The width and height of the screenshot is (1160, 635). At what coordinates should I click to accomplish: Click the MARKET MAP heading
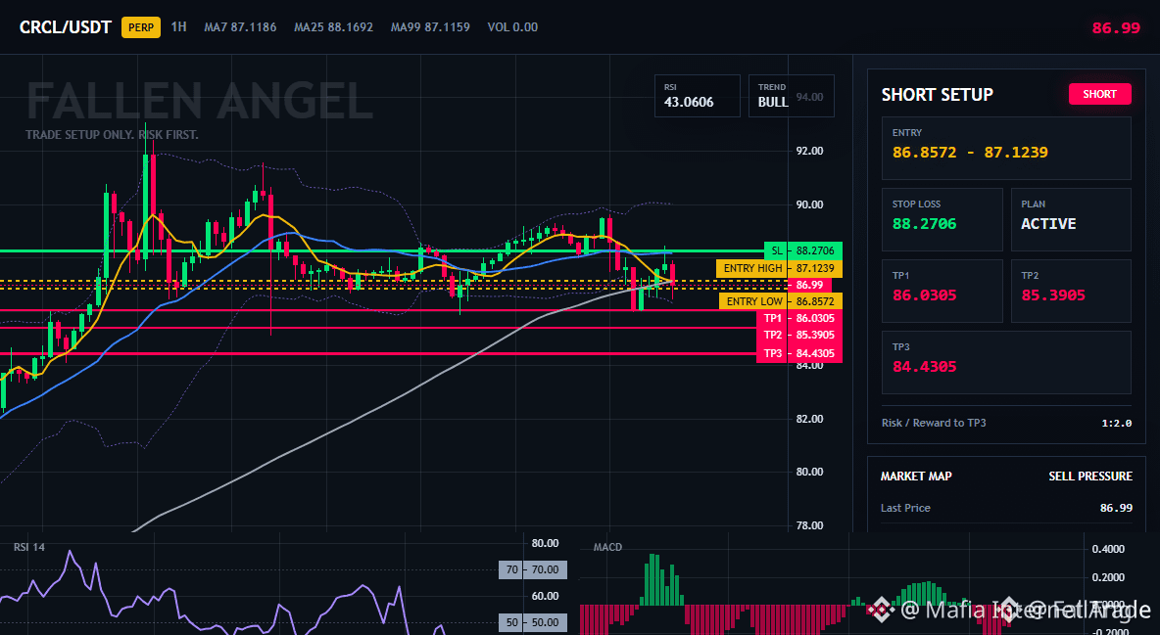[x=916, y=476]
